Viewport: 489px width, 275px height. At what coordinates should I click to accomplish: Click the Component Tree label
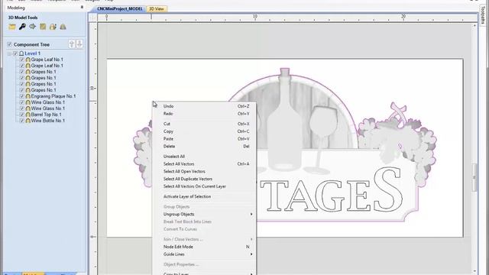click(x=31, y=44)
